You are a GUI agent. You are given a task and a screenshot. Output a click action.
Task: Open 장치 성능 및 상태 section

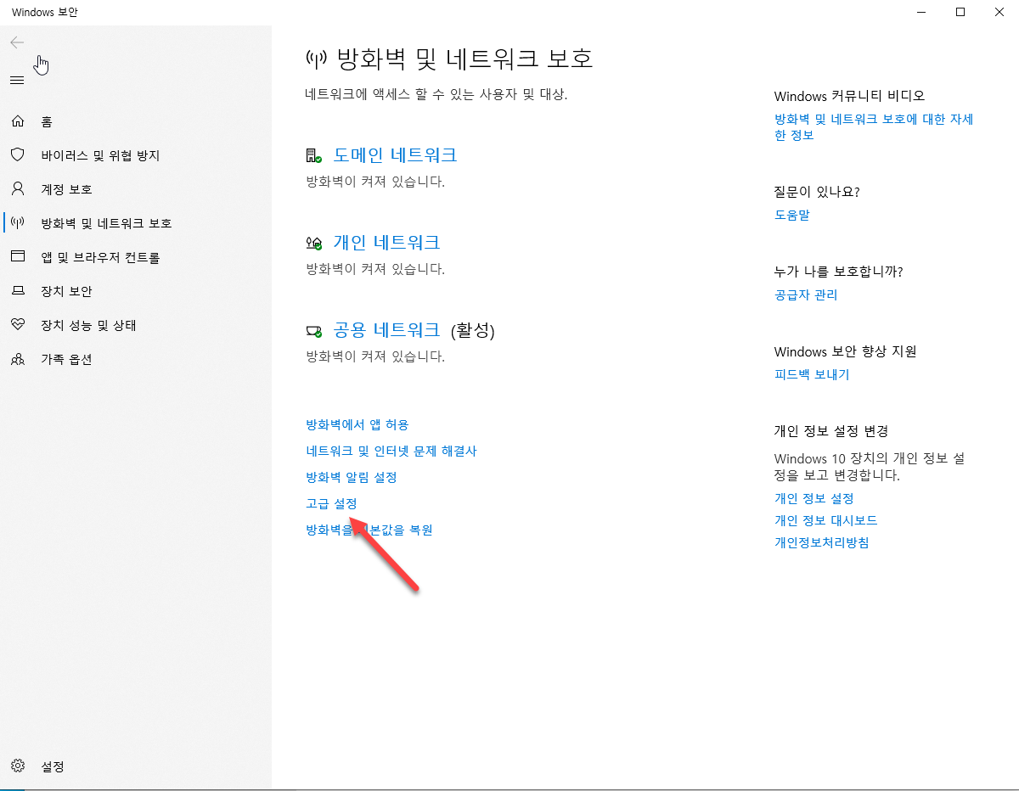(88, 325)
